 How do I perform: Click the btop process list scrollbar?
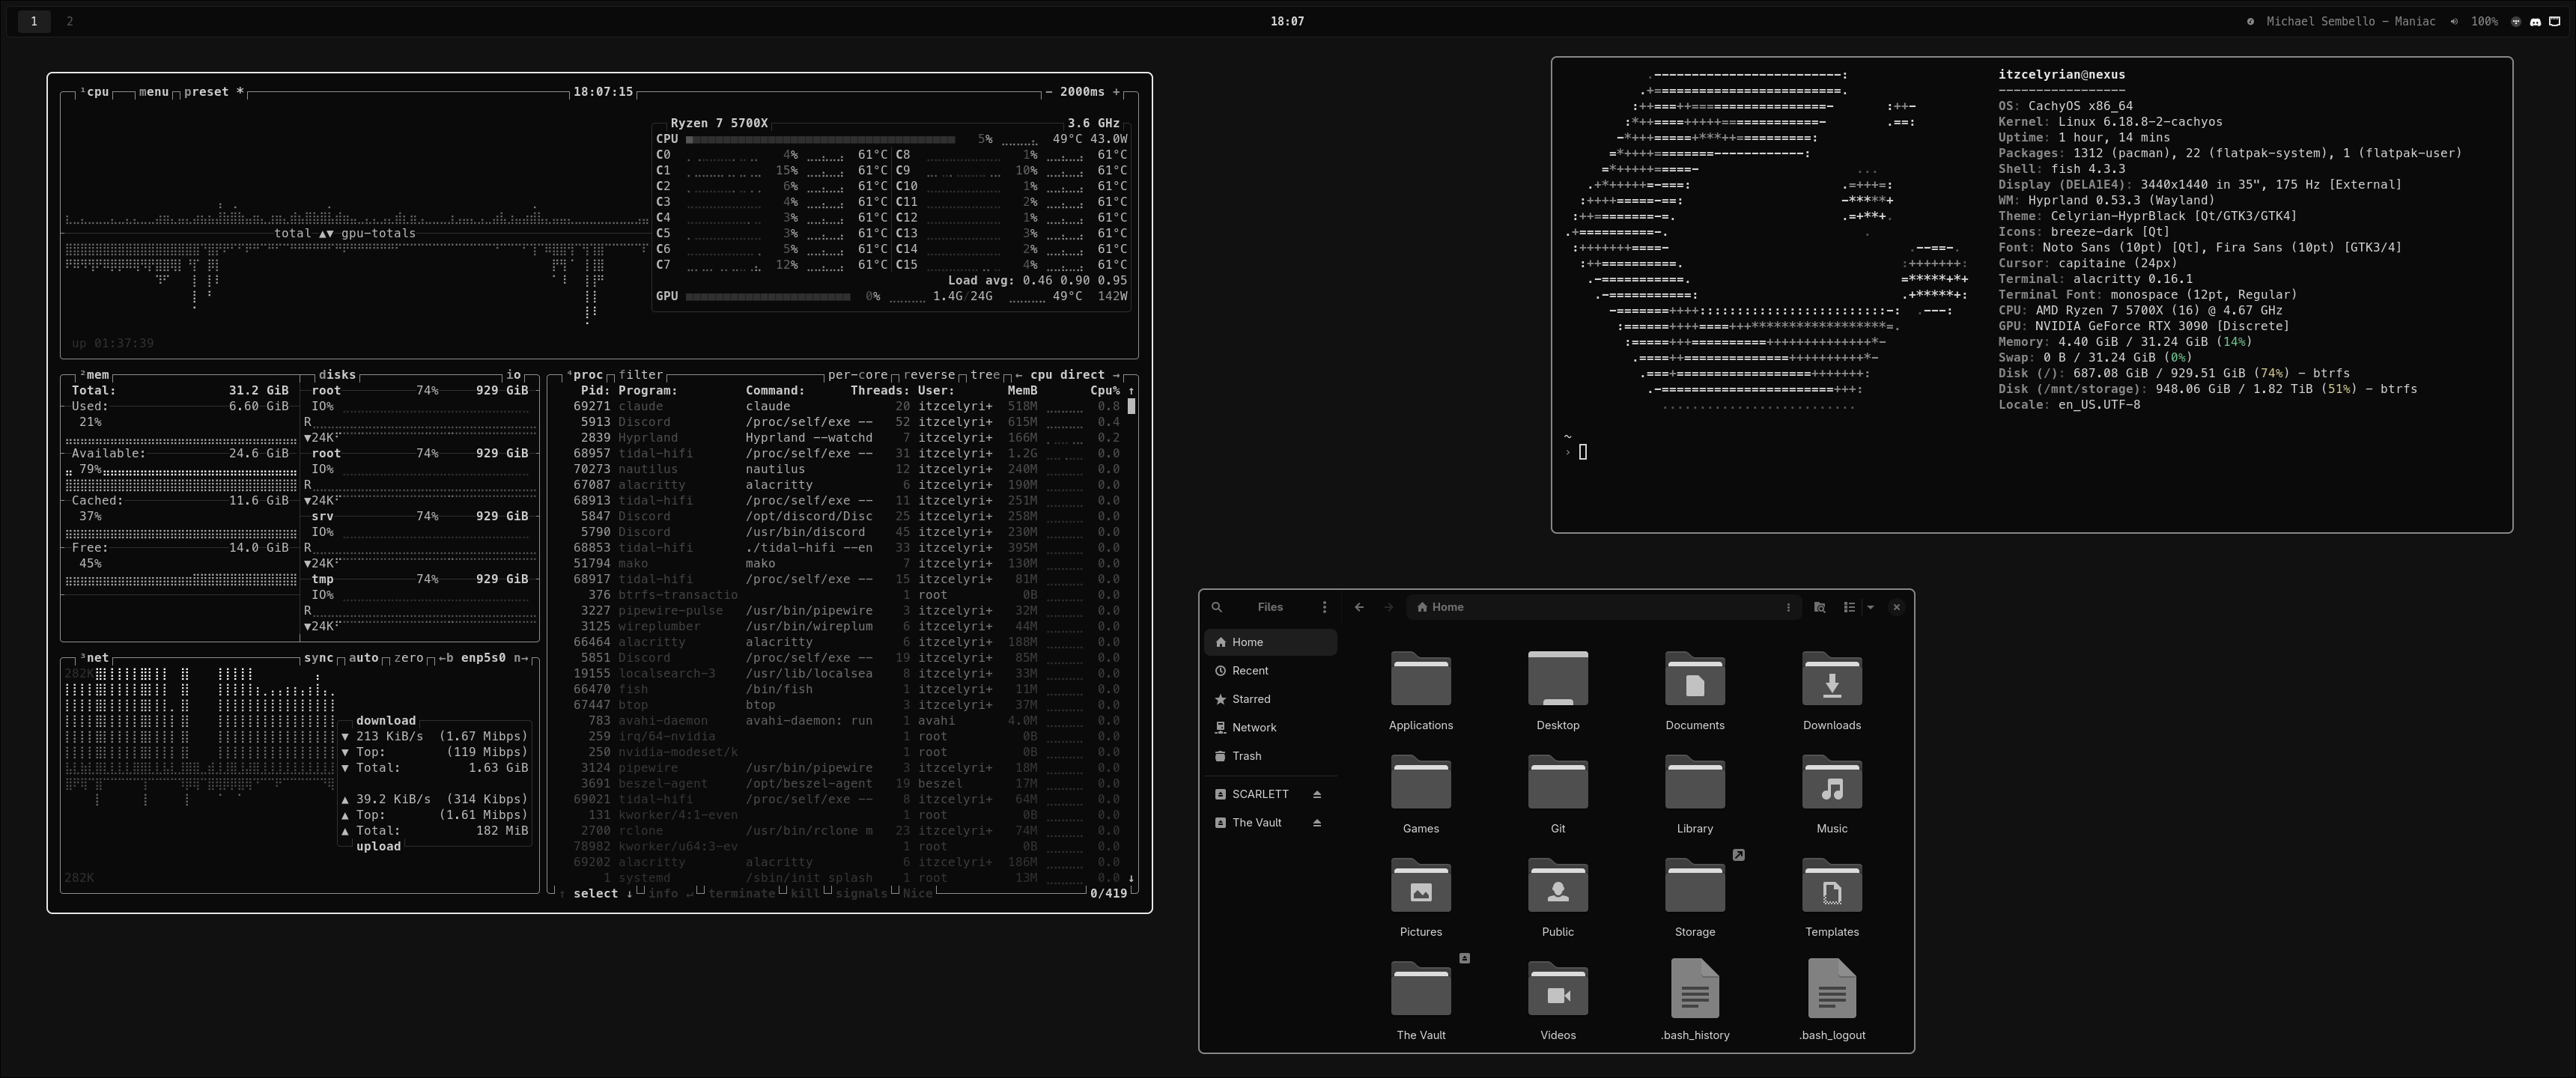[x=1131, y=406]
